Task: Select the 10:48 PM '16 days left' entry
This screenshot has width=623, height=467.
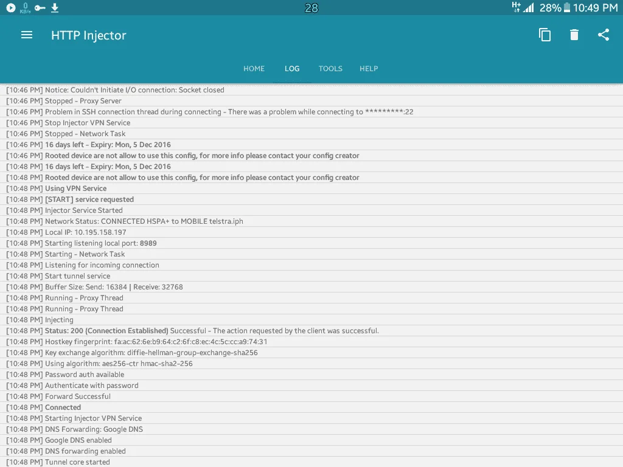Action: click(311, 167)
